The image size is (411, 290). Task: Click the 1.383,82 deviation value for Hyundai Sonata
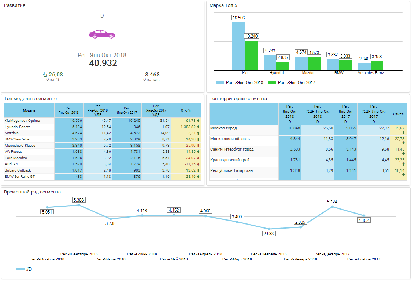coord(188,127)
